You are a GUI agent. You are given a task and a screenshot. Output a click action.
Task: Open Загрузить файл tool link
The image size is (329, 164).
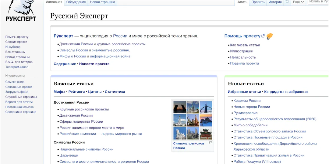(17, 92)
